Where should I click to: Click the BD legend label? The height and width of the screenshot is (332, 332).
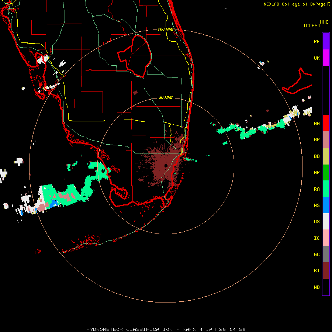(317, 156)
